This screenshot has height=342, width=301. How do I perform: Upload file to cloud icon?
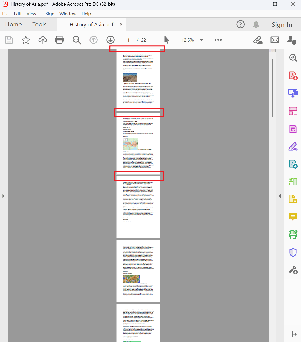(x=43, y=40)
